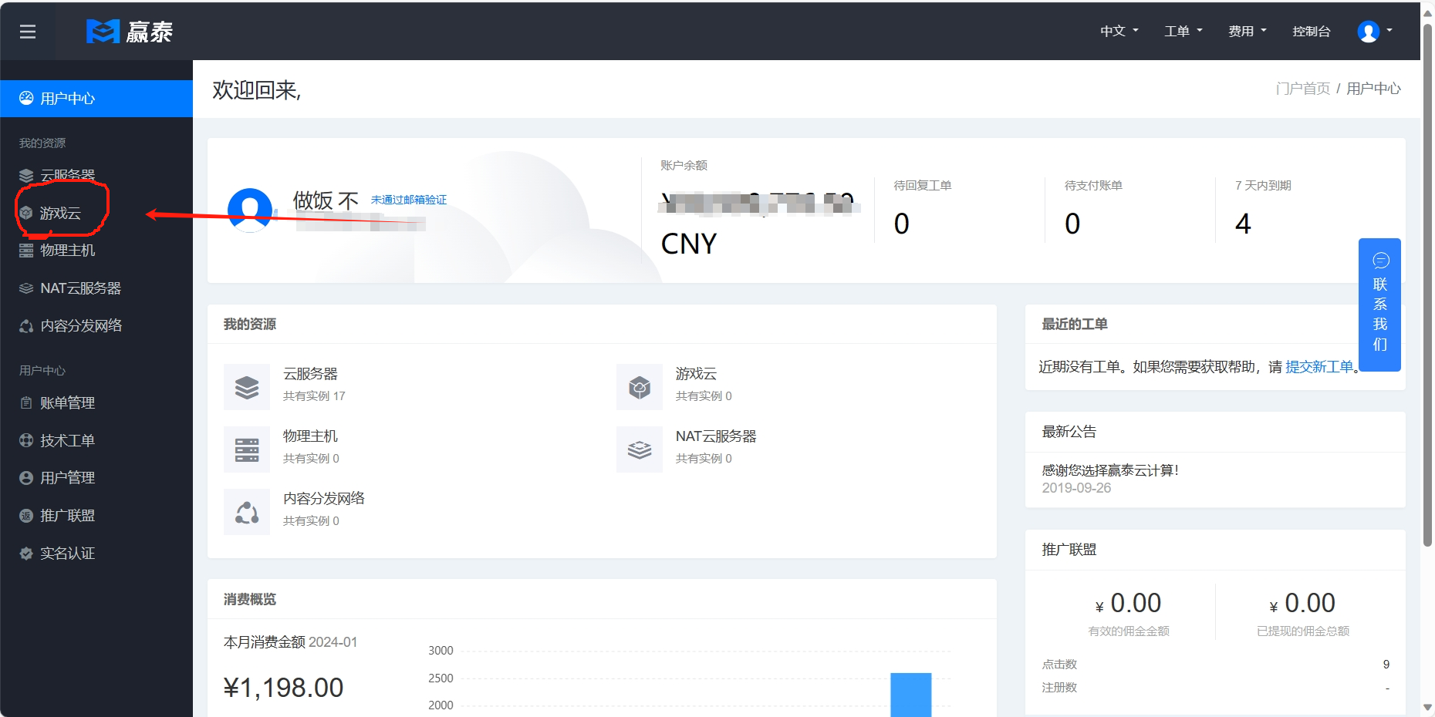
Task: Click the 物理主机 icon tile in 我的资源
Action: (247, 449)
